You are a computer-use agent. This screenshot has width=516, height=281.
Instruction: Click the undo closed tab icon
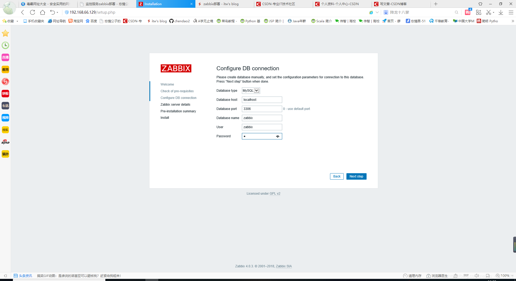tap(52, 12)
